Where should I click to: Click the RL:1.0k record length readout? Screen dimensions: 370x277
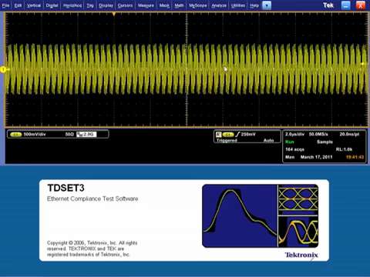click(344, 149)
